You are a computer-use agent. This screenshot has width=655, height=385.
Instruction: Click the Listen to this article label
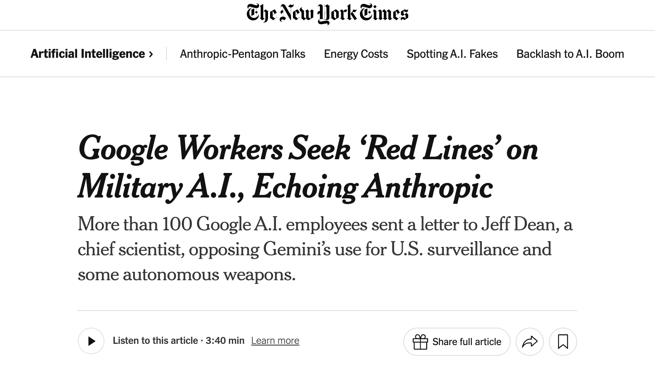pyautogui.click(x=155, y=341)
